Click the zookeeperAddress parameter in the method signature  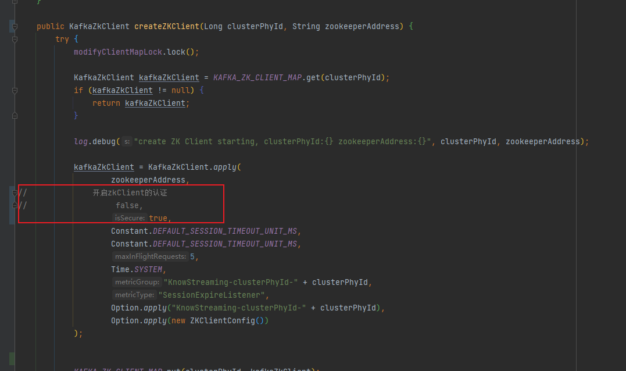pyautogui.click(x=359, y=26)
